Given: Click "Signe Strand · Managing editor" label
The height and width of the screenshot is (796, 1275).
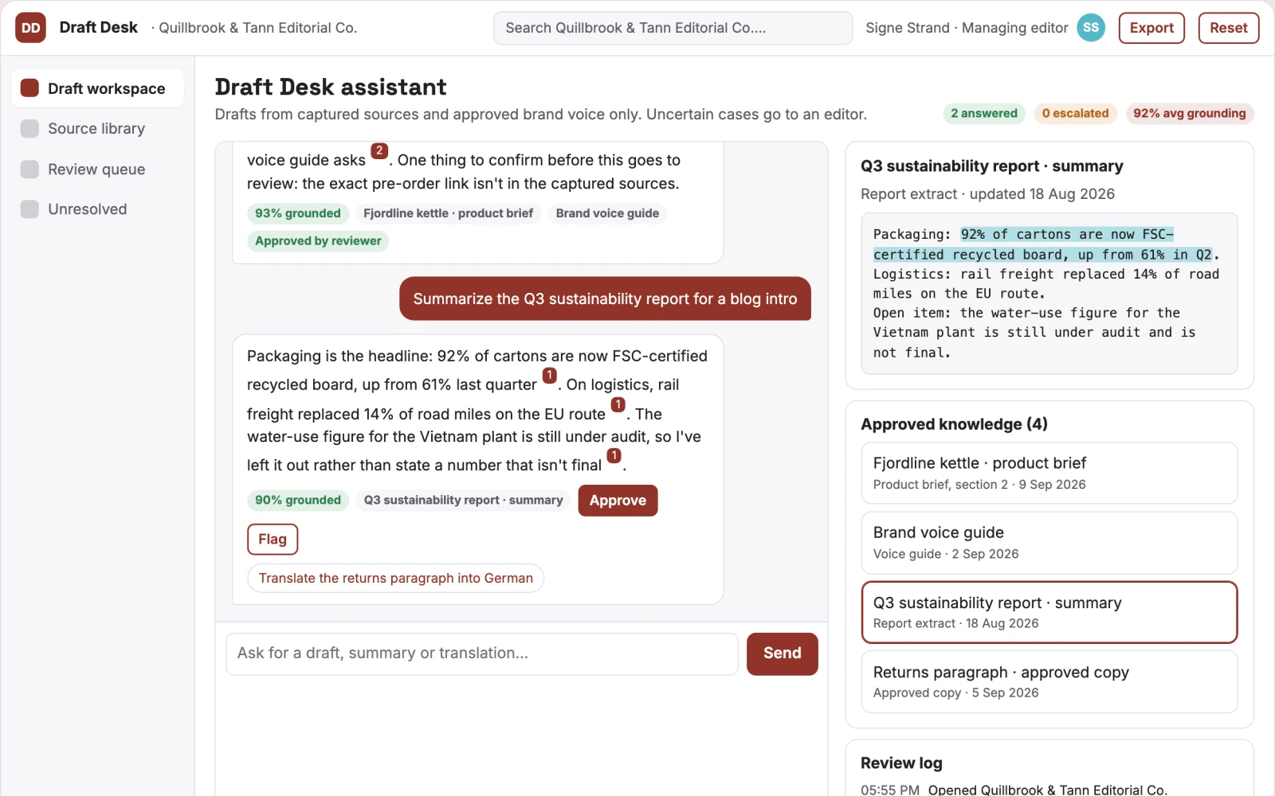Looking at the screenshot, I should point(967,28).
